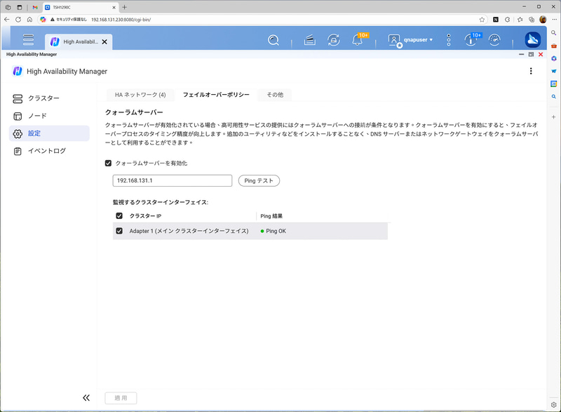Select Node in the HA sidebar
This screenshot has width=561, height=412.
(x=39, y=116)
